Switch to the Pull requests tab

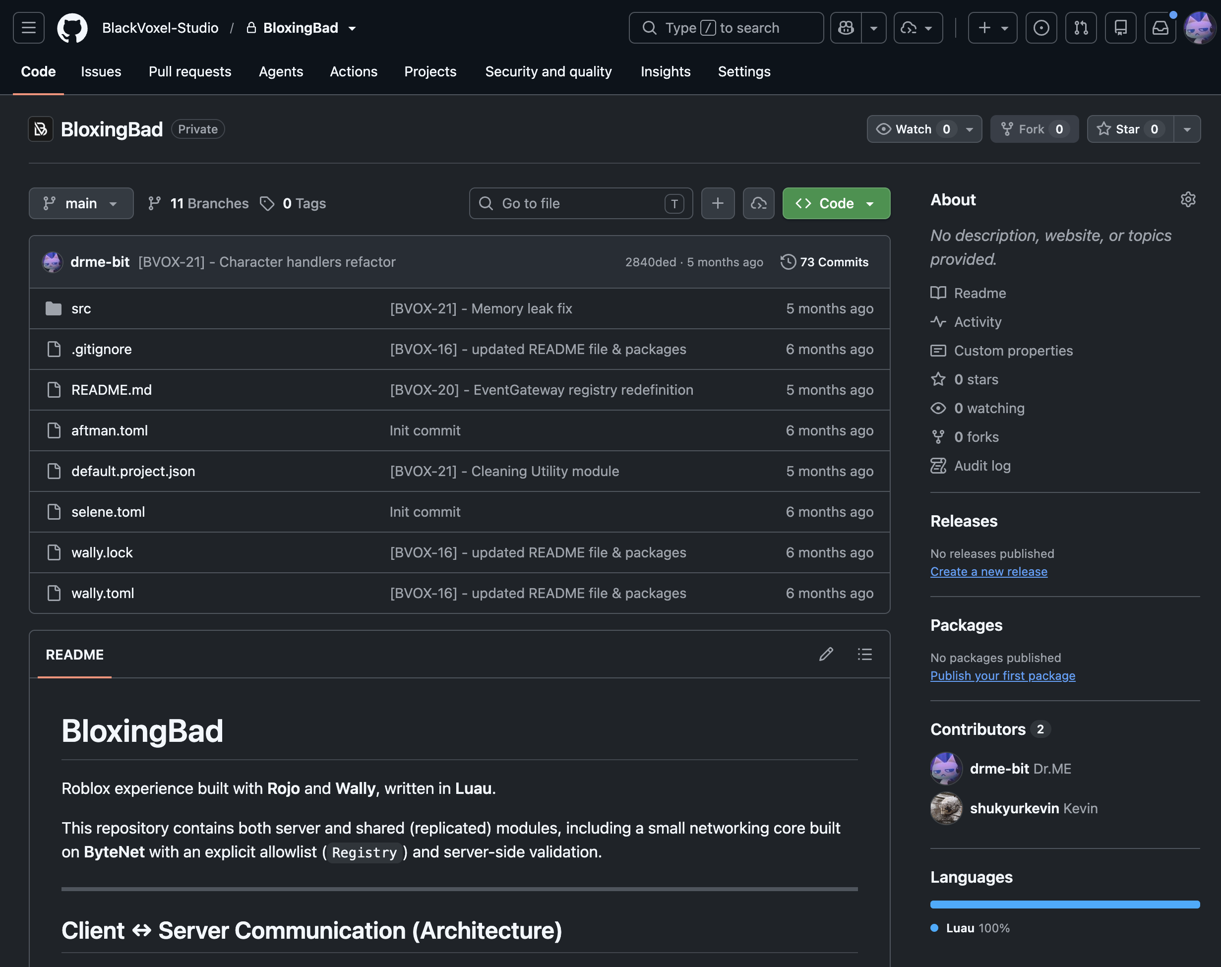pos(189,71)
